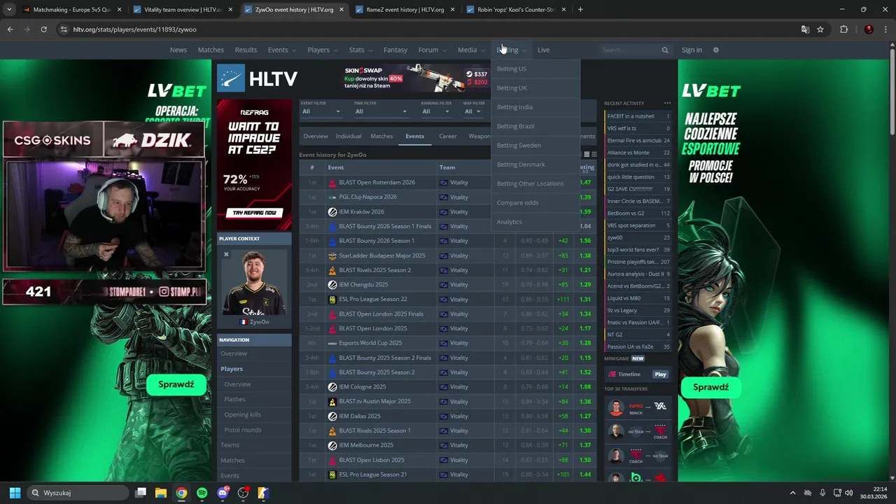Click the IEM icon beside IEM Kraków 2026
This screenshot has width=896, height=504.
332,212
